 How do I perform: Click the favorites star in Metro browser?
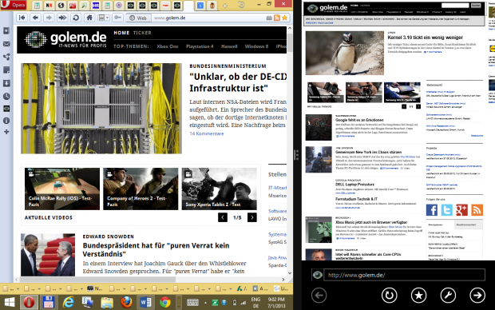418,295
